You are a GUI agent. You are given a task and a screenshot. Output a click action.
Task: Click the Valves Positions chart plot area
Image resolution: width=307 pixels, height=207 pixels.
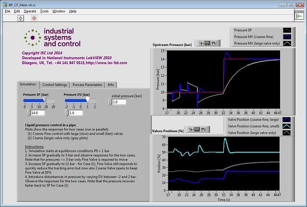coord(224,164)
